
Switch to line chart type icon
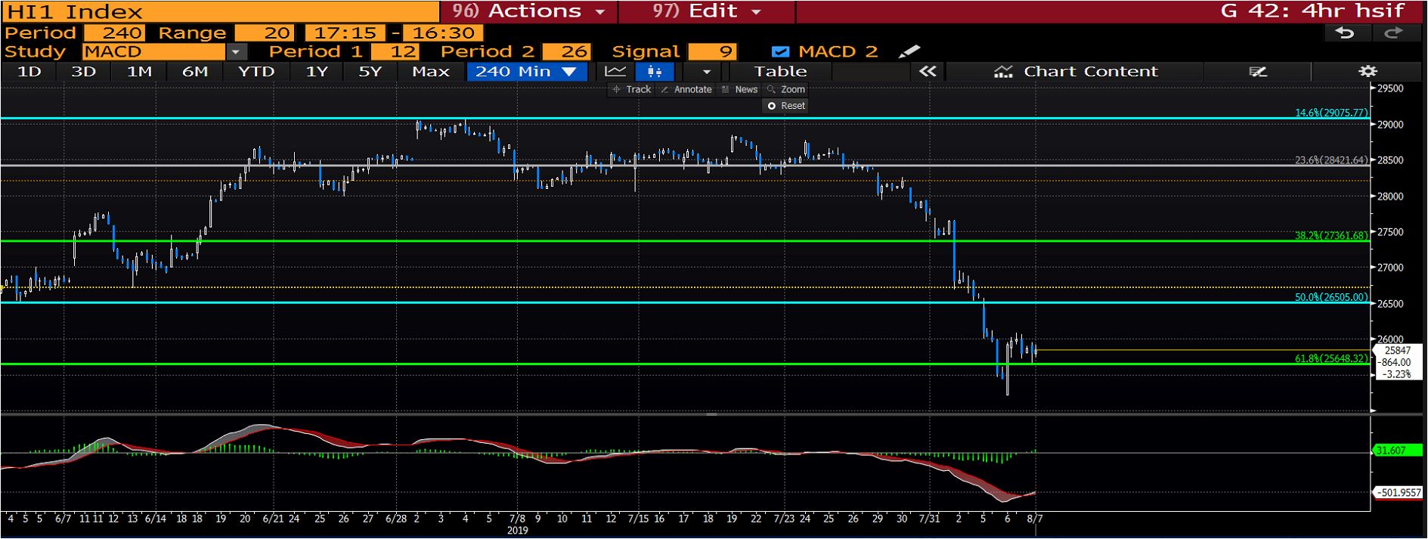(x=615, y=71)
